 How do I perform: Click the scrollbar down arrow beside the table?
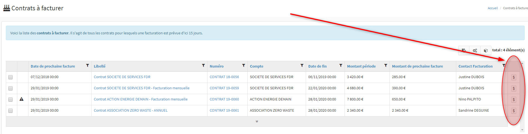(x=522, y=130)
